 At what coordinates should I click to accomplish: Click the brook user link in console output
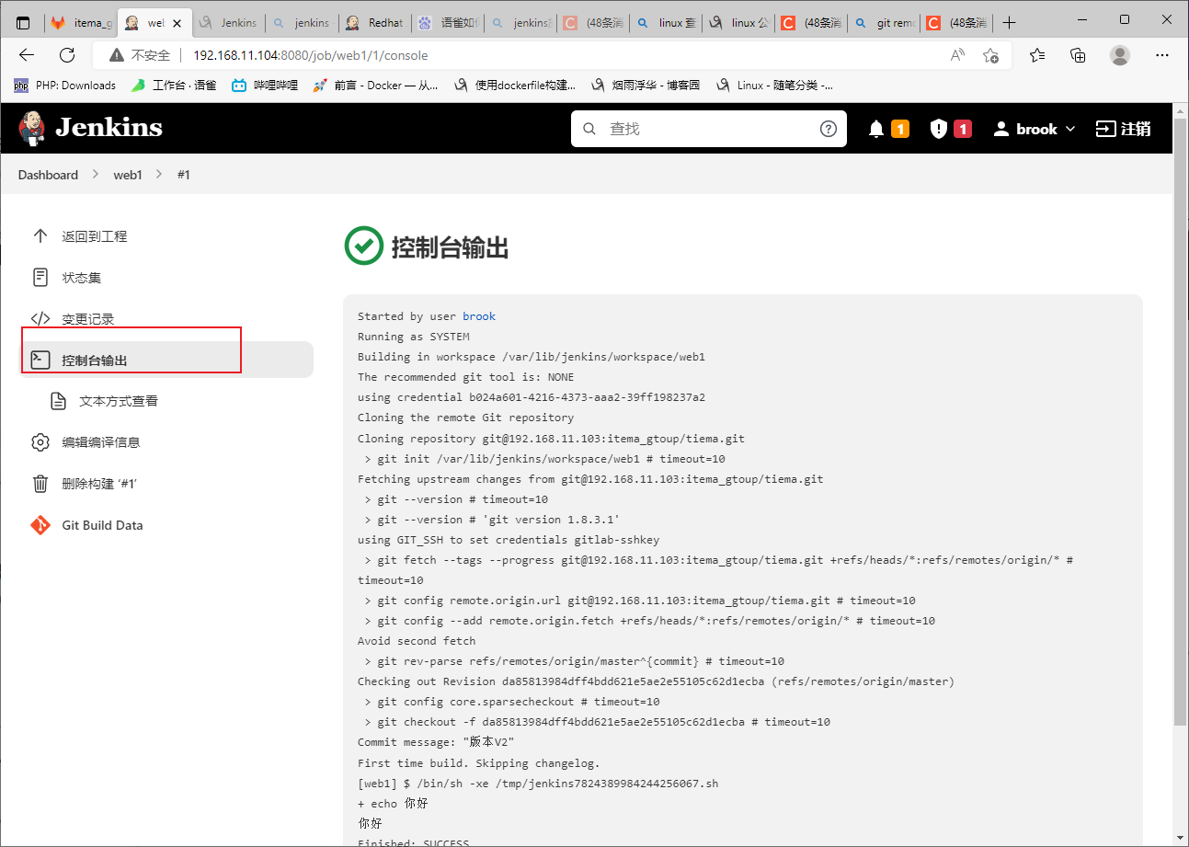(x=479, y=316)
